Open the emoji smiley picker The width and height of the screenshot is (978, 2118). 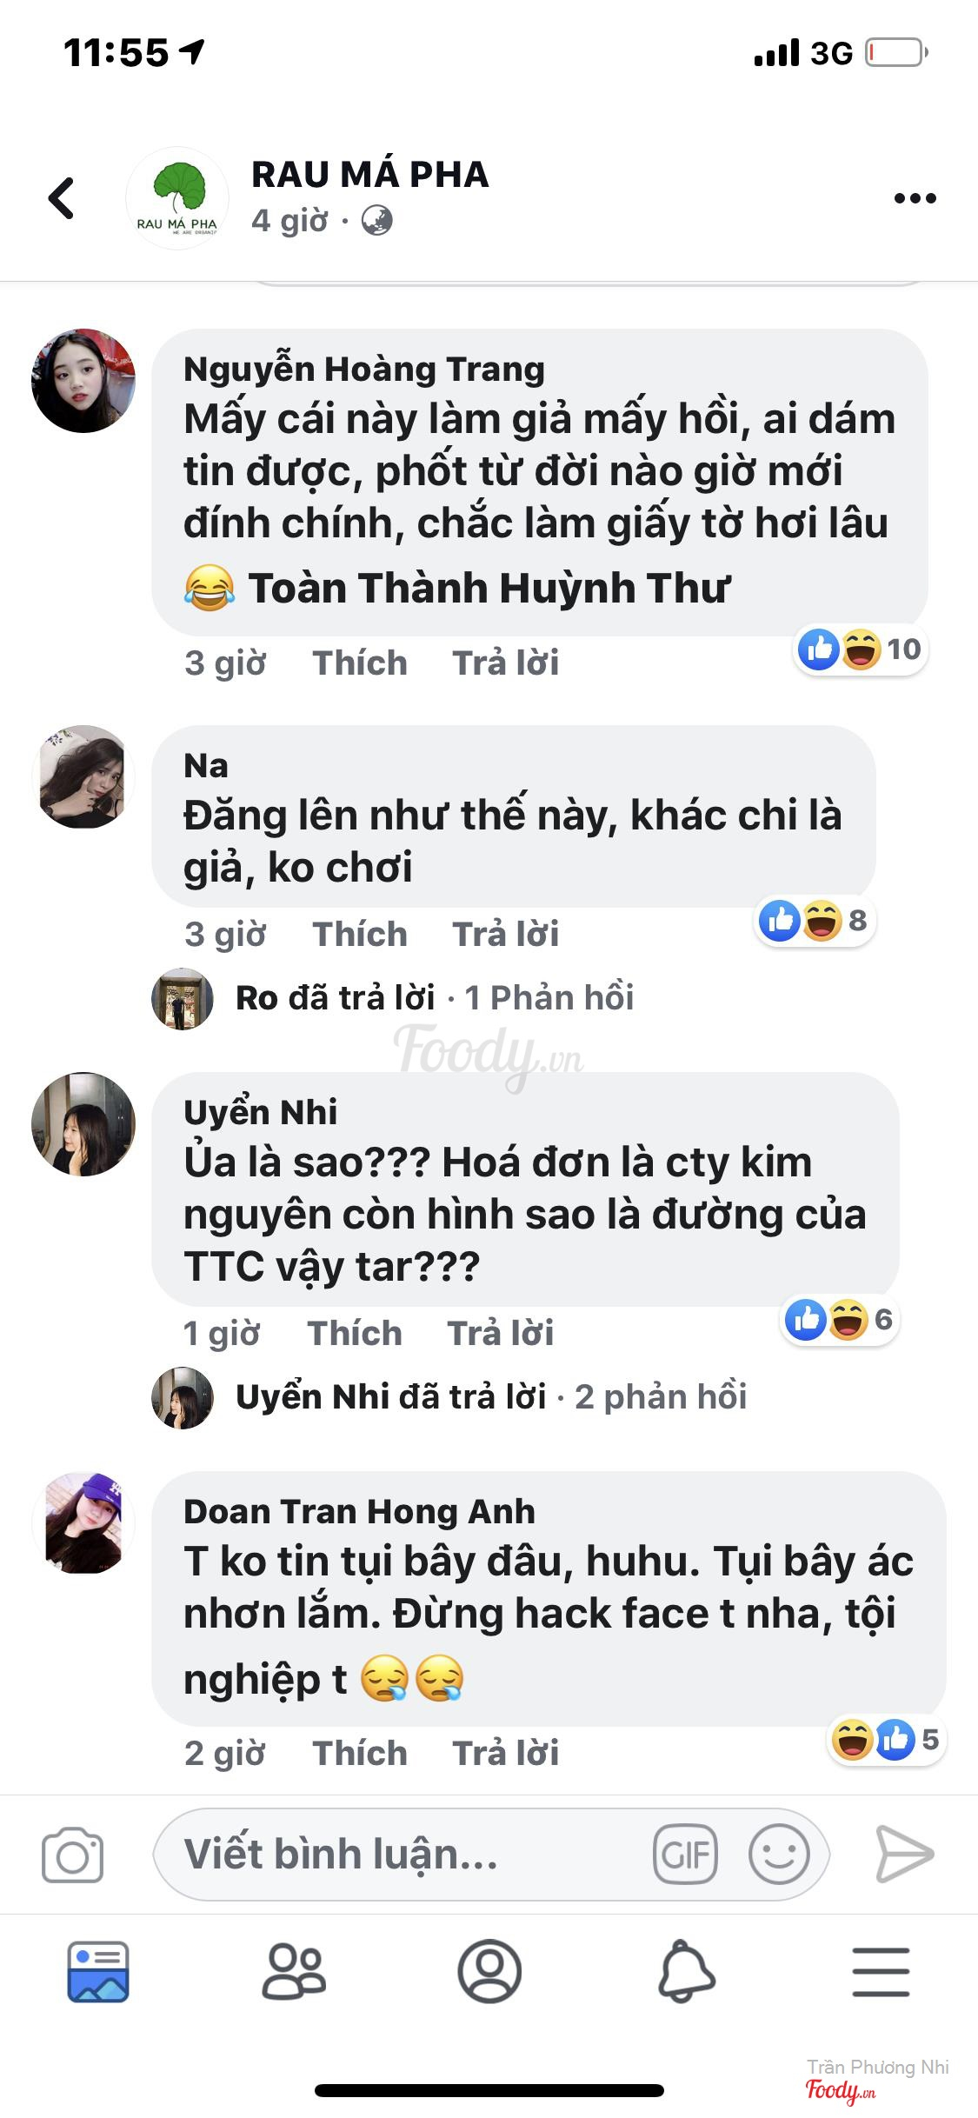tap(779, 1855)
